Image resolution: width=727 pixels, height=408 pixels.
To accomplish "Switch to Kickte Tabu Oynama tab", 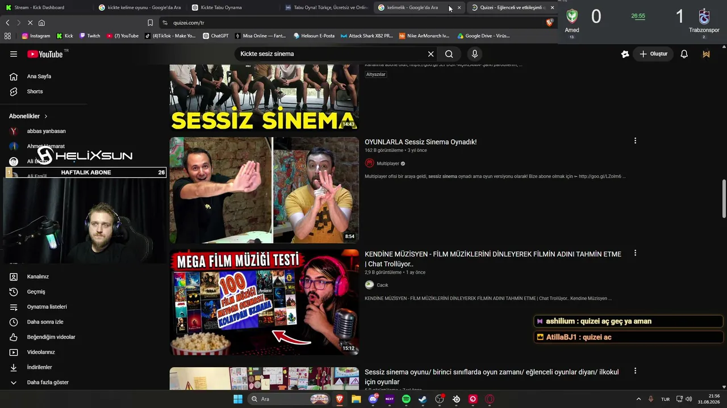I will 233,7.
